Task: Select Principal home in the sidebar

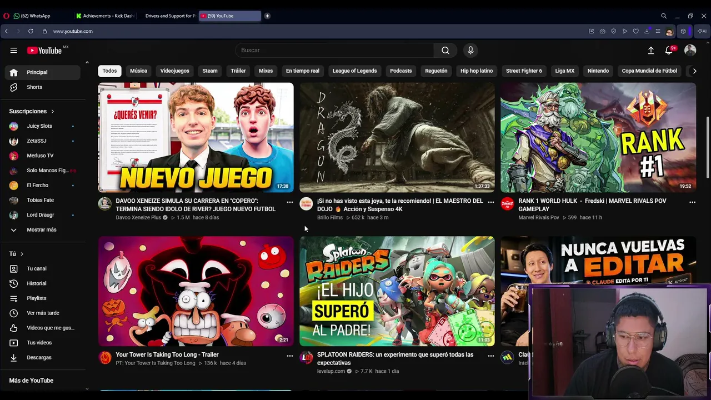Action: (x=43, y=72)
